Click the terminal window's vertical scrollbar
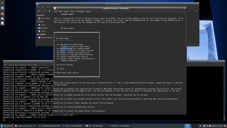 click(224, 118)
